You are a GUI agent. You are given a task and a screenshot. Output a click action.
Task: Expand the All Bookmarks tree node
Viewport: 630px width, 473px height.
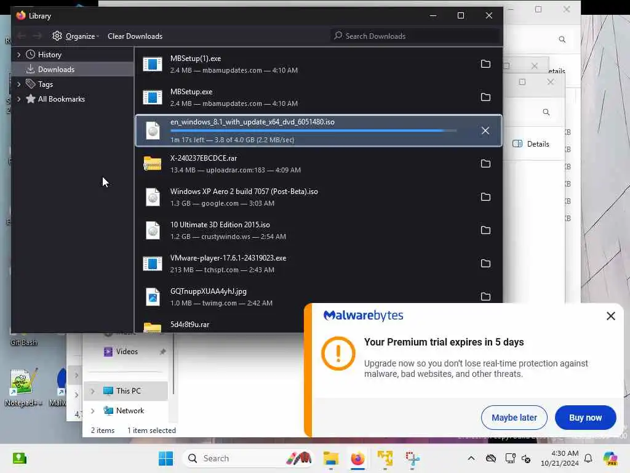(18, 99)
